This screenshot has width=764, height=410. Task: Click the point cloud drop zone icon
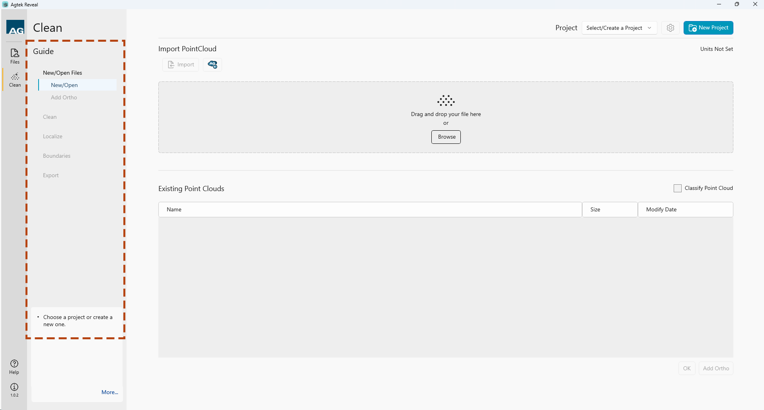pos(446,101)
